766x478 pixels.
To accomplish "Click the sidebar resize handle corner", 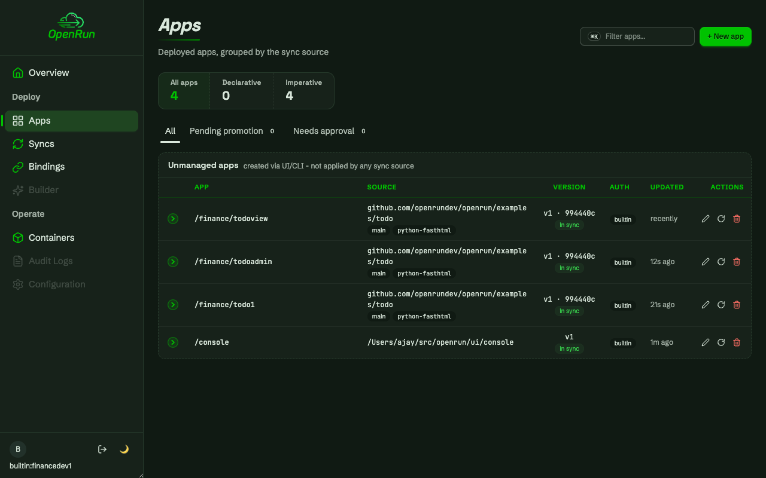I will pos(141,476).
